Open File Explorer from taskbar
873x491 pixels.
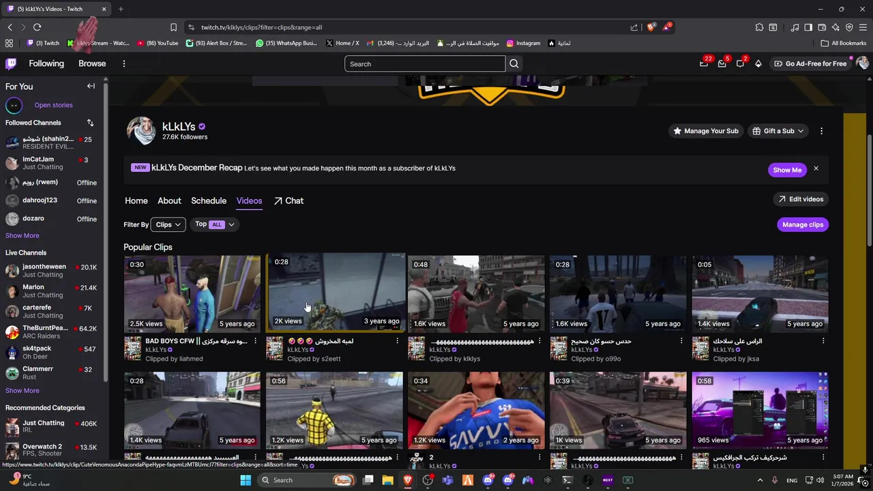pyautogui.click(x=387, y=480)
